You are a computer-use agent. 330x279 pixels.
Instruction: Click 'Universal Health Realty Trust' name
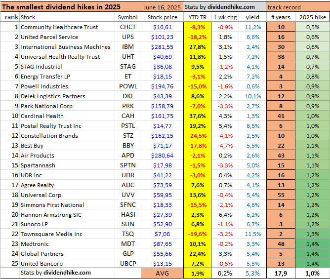point(60,57)
